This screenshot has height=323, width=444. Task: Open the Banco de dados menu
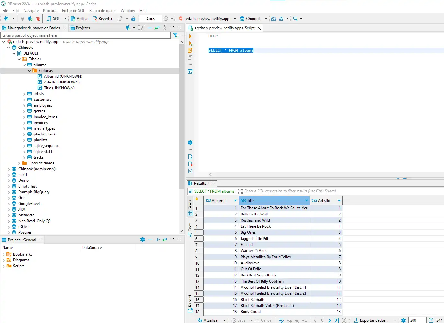click(x=103, y=11)
